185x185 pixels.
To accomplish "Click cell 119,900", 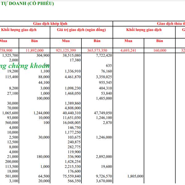I will 74,152.
